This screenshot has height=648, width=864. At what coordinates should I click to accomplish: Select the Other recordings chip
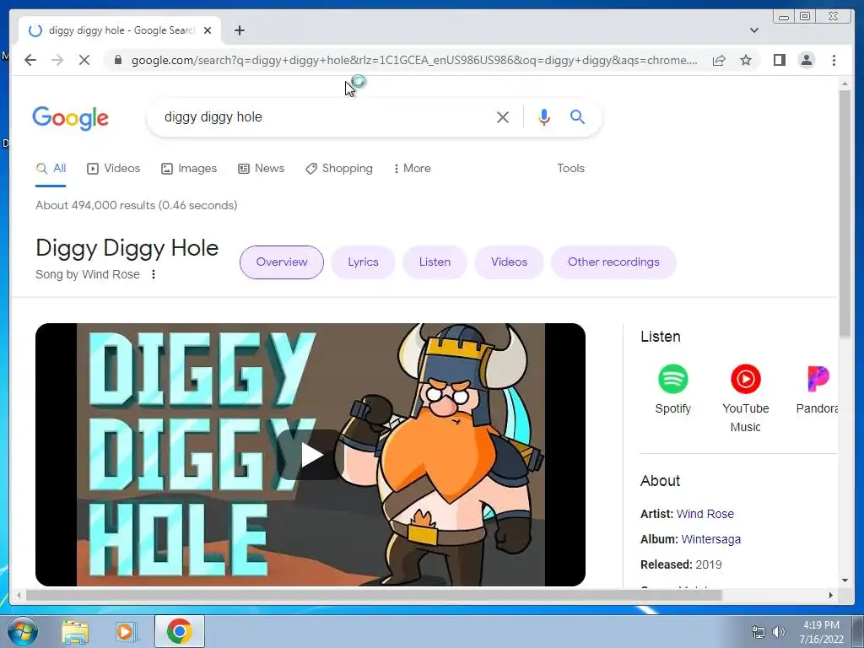[x=613, y=262]
